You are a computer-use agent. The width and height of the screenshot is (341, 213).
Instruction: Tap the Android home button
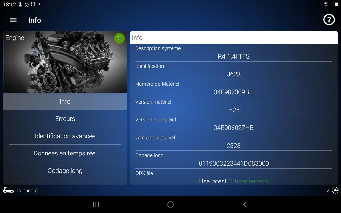click(170, 204)
